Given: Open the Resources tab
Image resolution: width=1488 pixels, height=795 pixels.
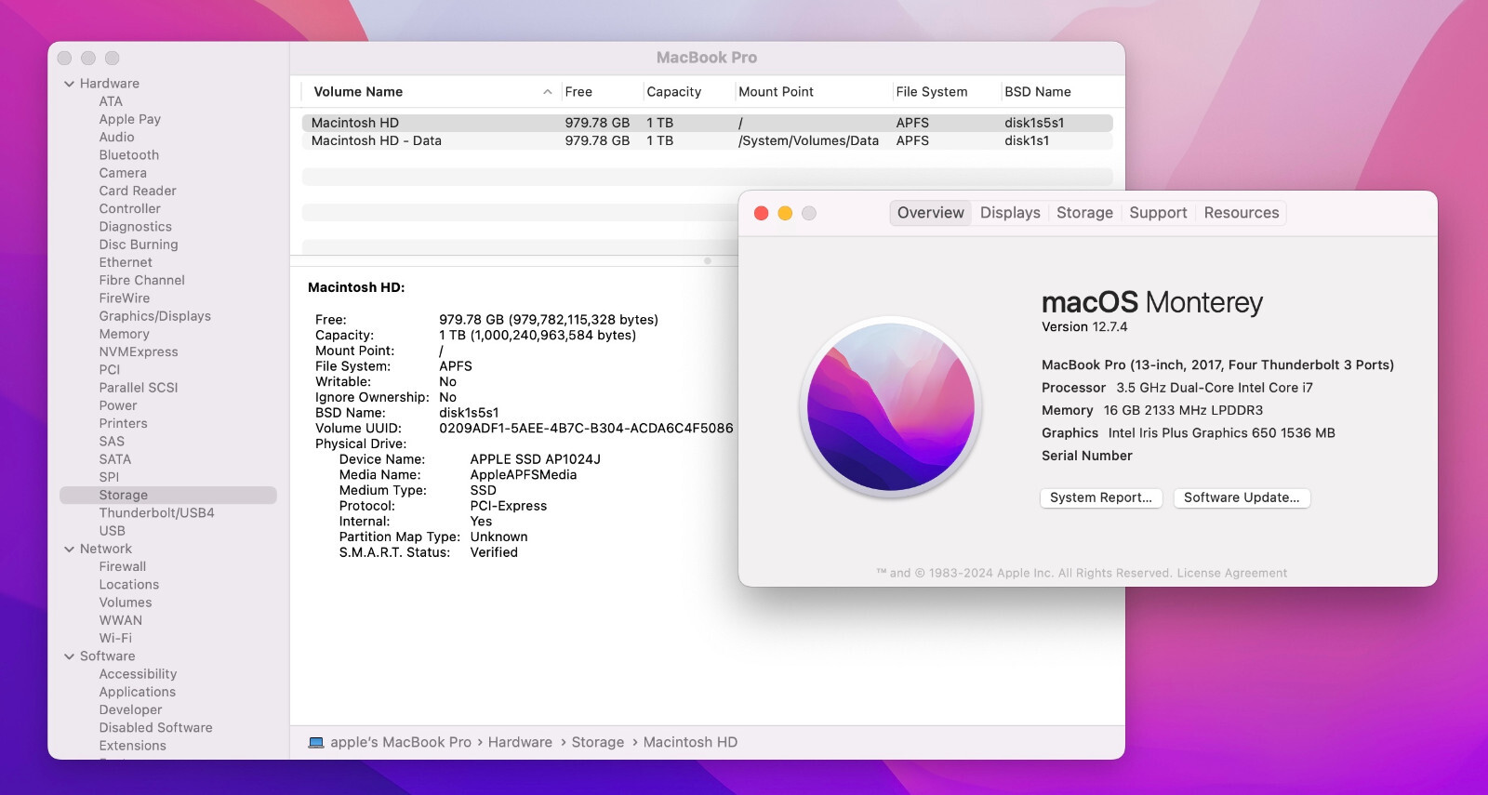Looking at the screenshot, I should coord(1242,213).
